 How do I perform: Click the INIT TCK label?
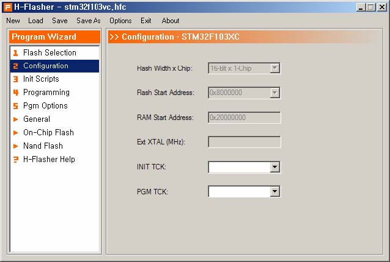151,167
